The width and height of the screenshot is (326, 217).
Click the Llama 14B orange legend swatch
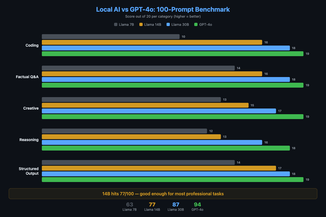(x=141, y=24)
